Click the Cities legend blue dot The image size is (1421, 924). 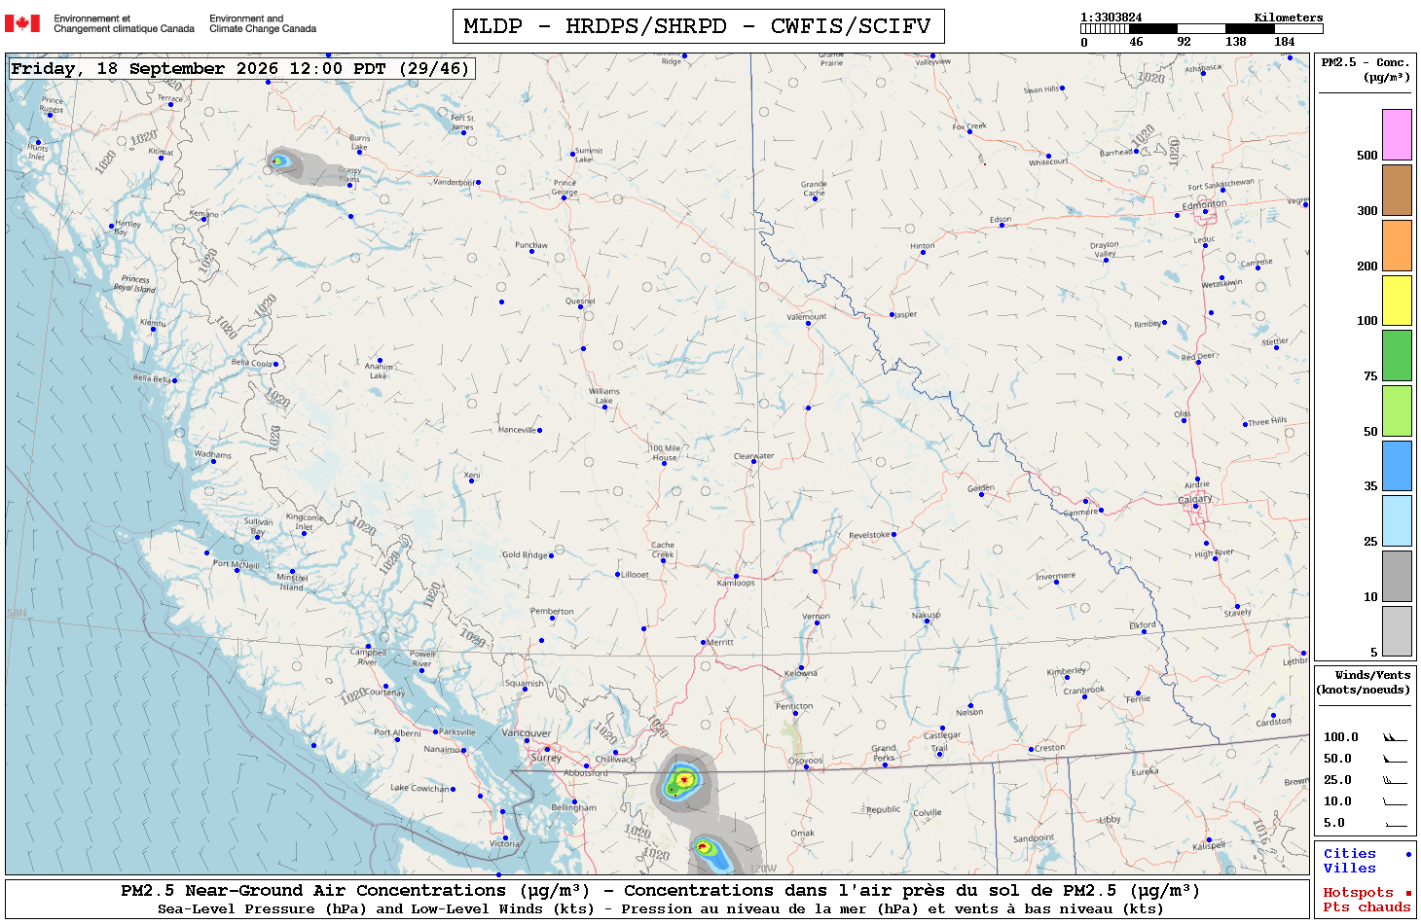click(1408, 854)
